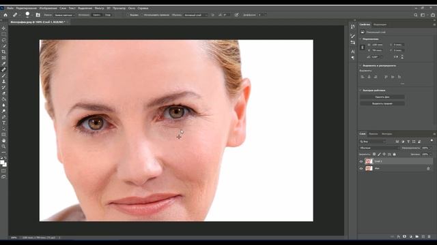The height and width of the screenshot is (245, 437).
Task: Click the Home icon in options bar
Action: (x=5, y=15)
